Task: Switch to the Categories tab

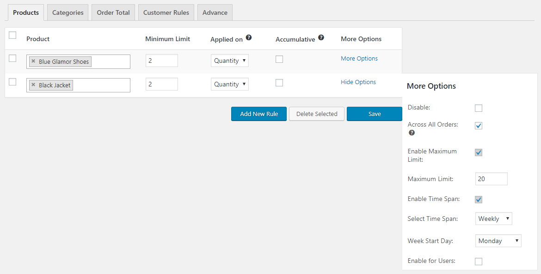Action: [x=68, y=12]
